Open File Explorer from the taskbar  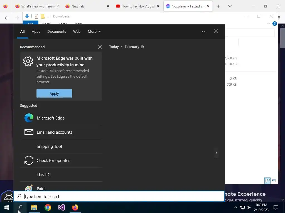coord(34,207)
